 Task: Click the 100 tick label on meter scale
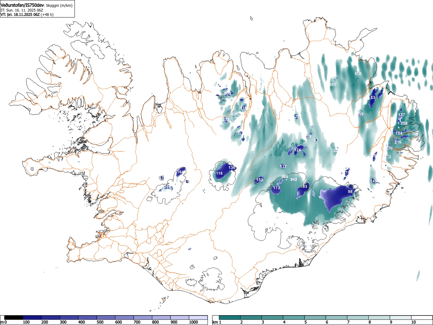coord(26,322)
